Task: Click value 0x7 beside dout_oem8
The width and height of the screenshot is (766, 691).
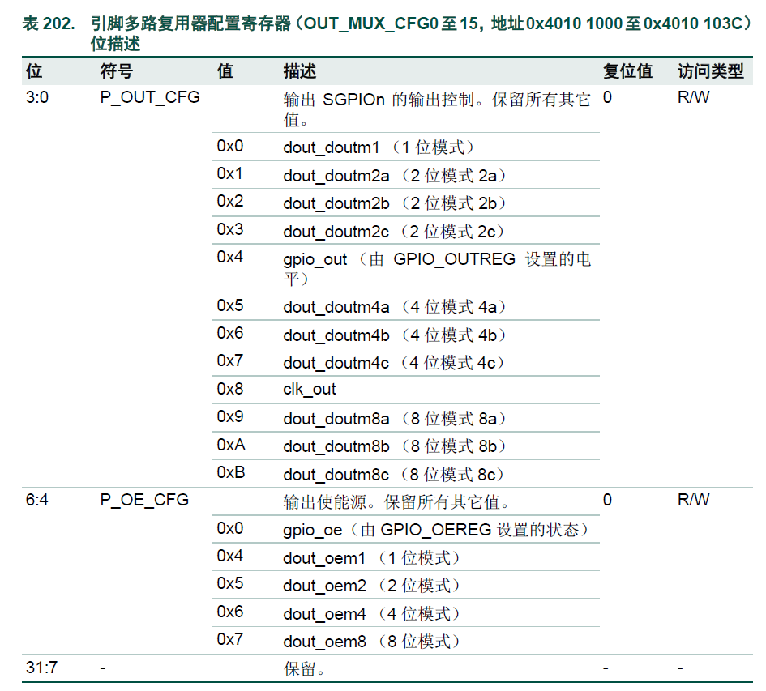Action: [230, 638]
